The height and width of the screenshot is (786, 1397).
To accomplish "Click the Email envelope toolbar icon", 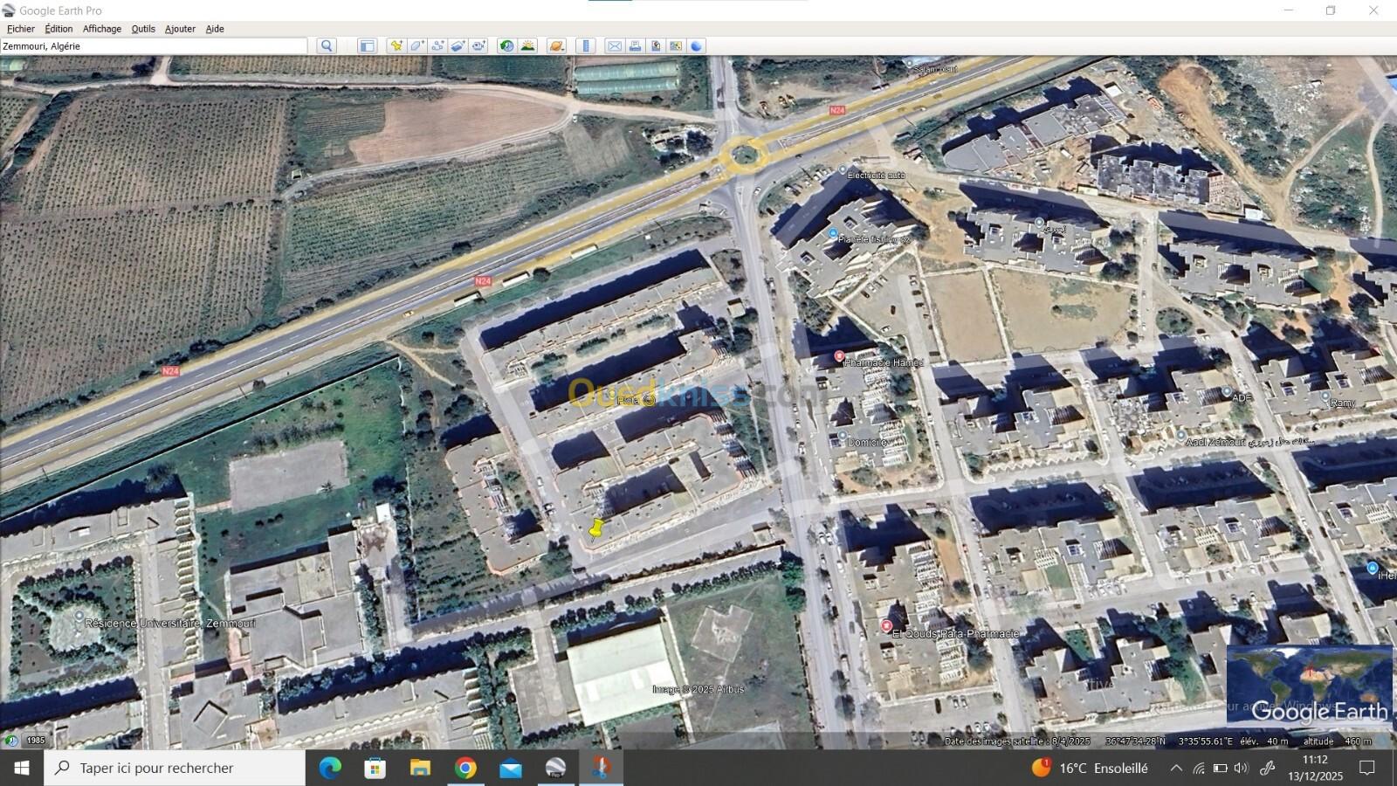I will [x=615, y=46].
